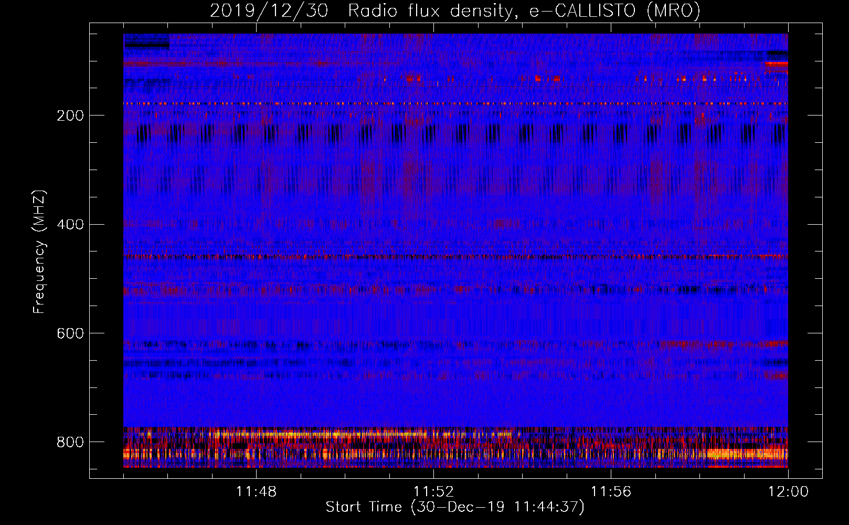Click the '11:52' time axis label

[x=433, y=492]
